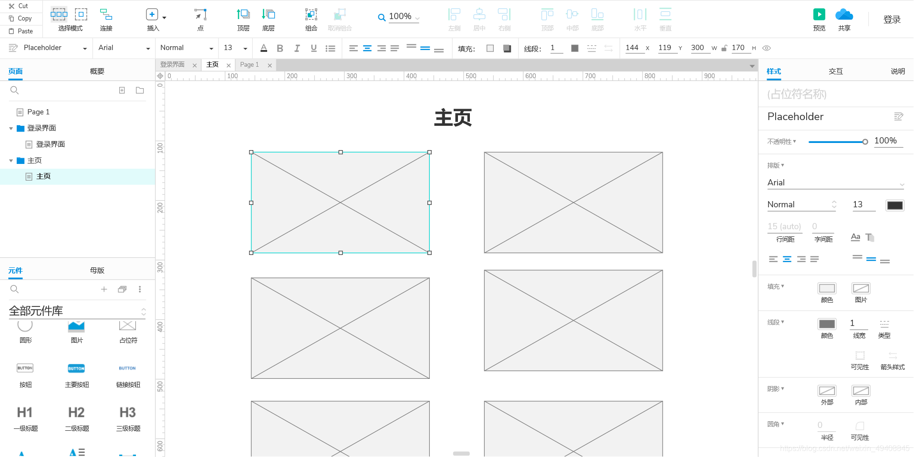
Task: Open the library options three-dot menu
Action: (140, 289)
